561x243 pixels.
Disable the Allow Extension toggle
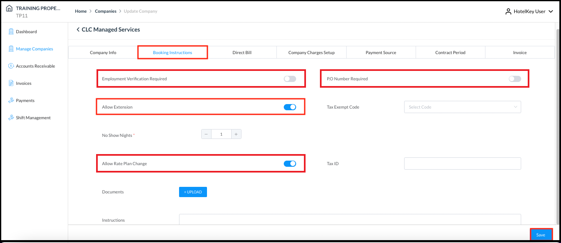[290, 107]
